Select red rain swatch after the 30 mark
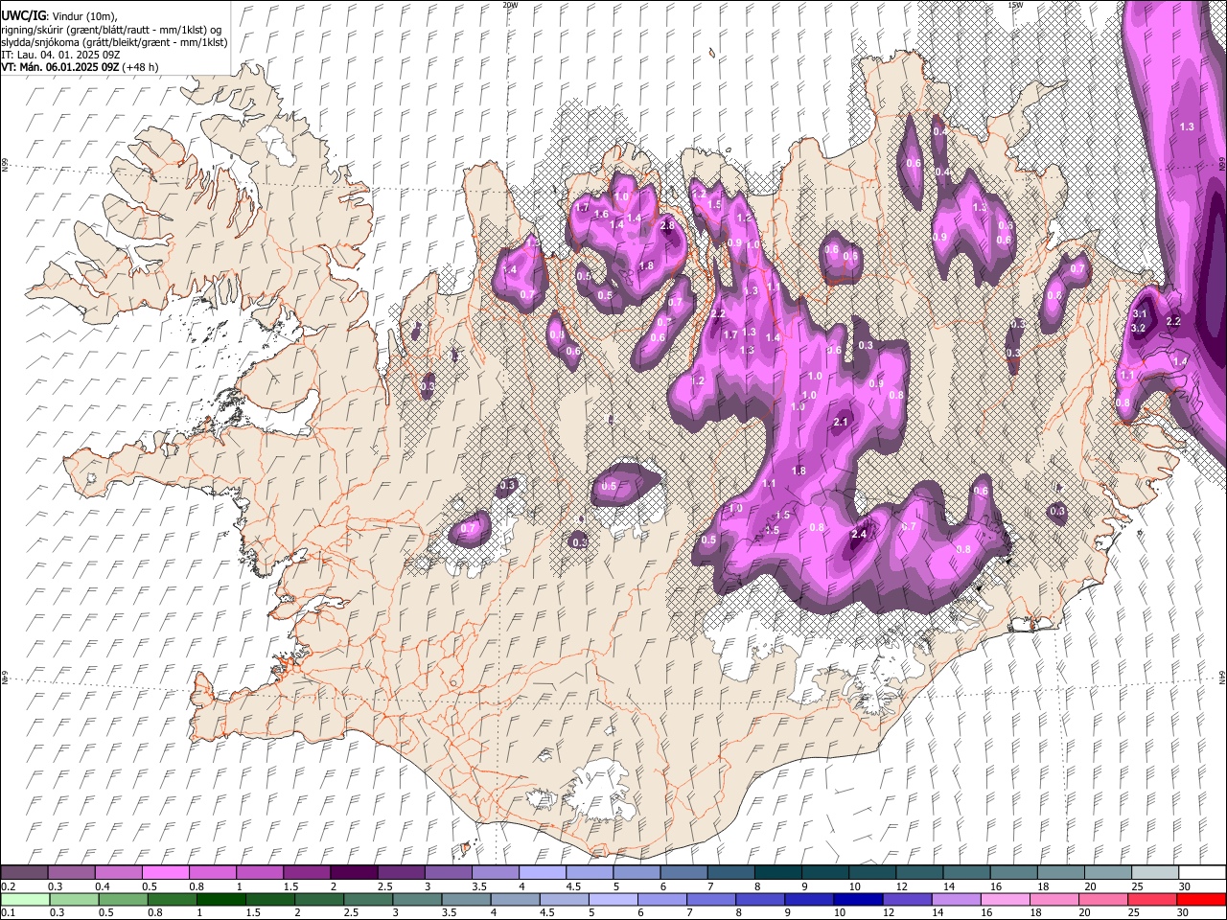The height and width of the screenshot is (920, 1227). [x=1201, y=899]
